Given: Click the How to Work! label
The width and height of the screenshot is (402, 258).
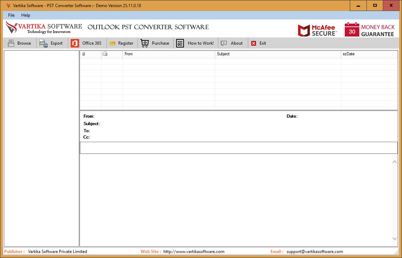Looking at the screenshot, I should pos(201,43).
